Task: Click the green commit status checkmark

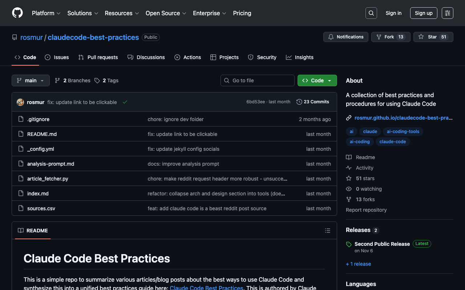Action: [x=125, y=102]
